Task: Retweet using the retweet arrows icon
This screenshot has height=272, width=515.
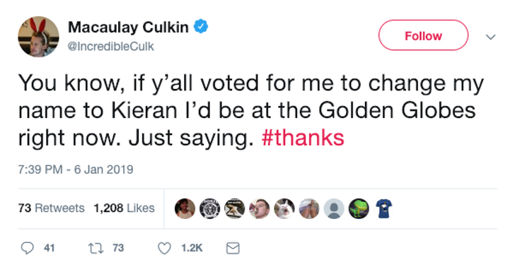Action: point(96,248)
